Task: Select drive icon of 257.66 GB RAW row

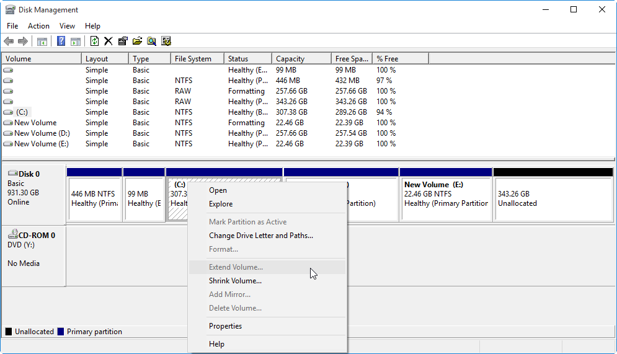Action: tap(8, 91)
